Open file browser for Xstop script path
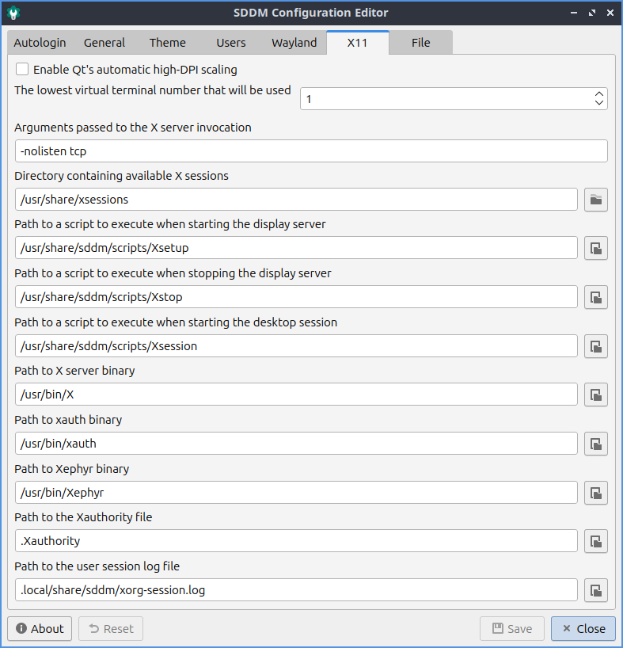Screen dimensions: 623x648 [x=595, y=298]
